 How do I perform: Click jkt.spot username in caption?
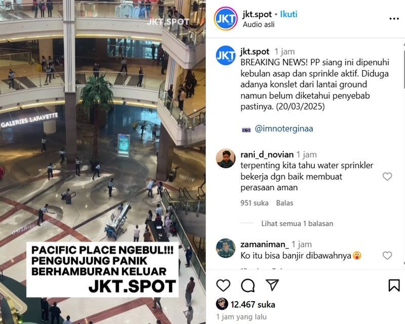tap(255, 52)
